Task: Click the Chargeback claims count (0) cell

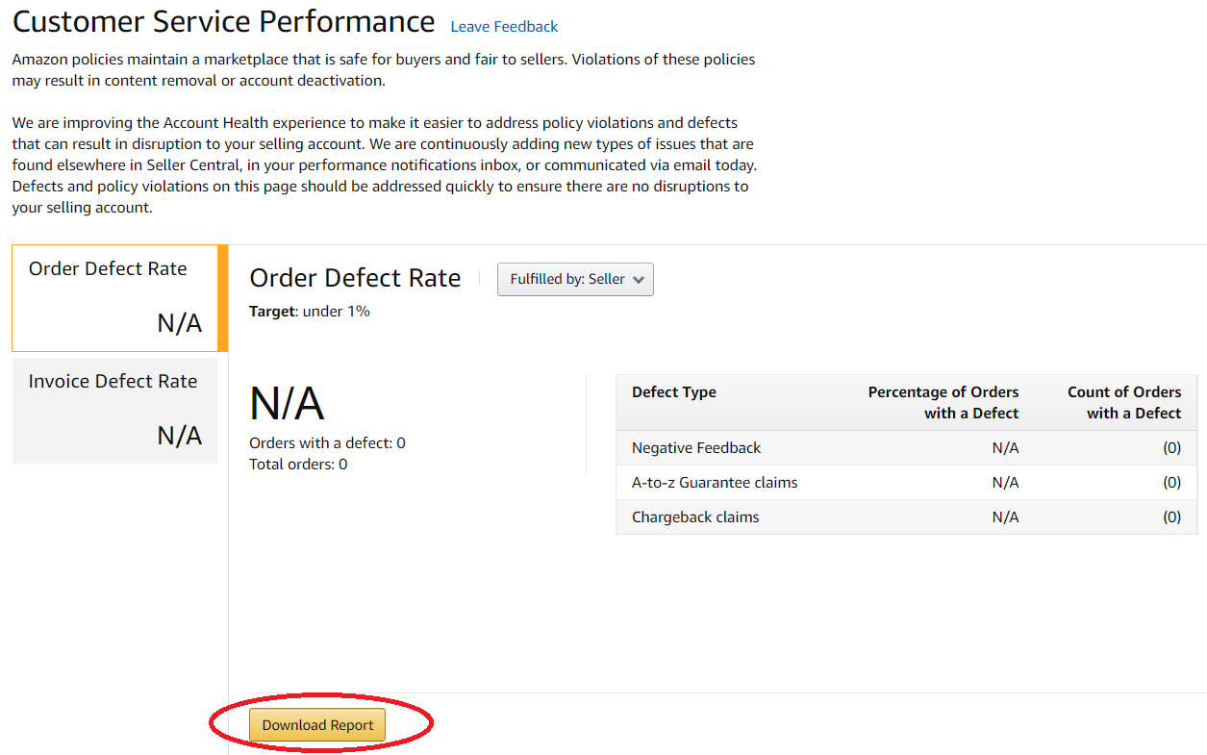Action: (x=1171, y=517)
